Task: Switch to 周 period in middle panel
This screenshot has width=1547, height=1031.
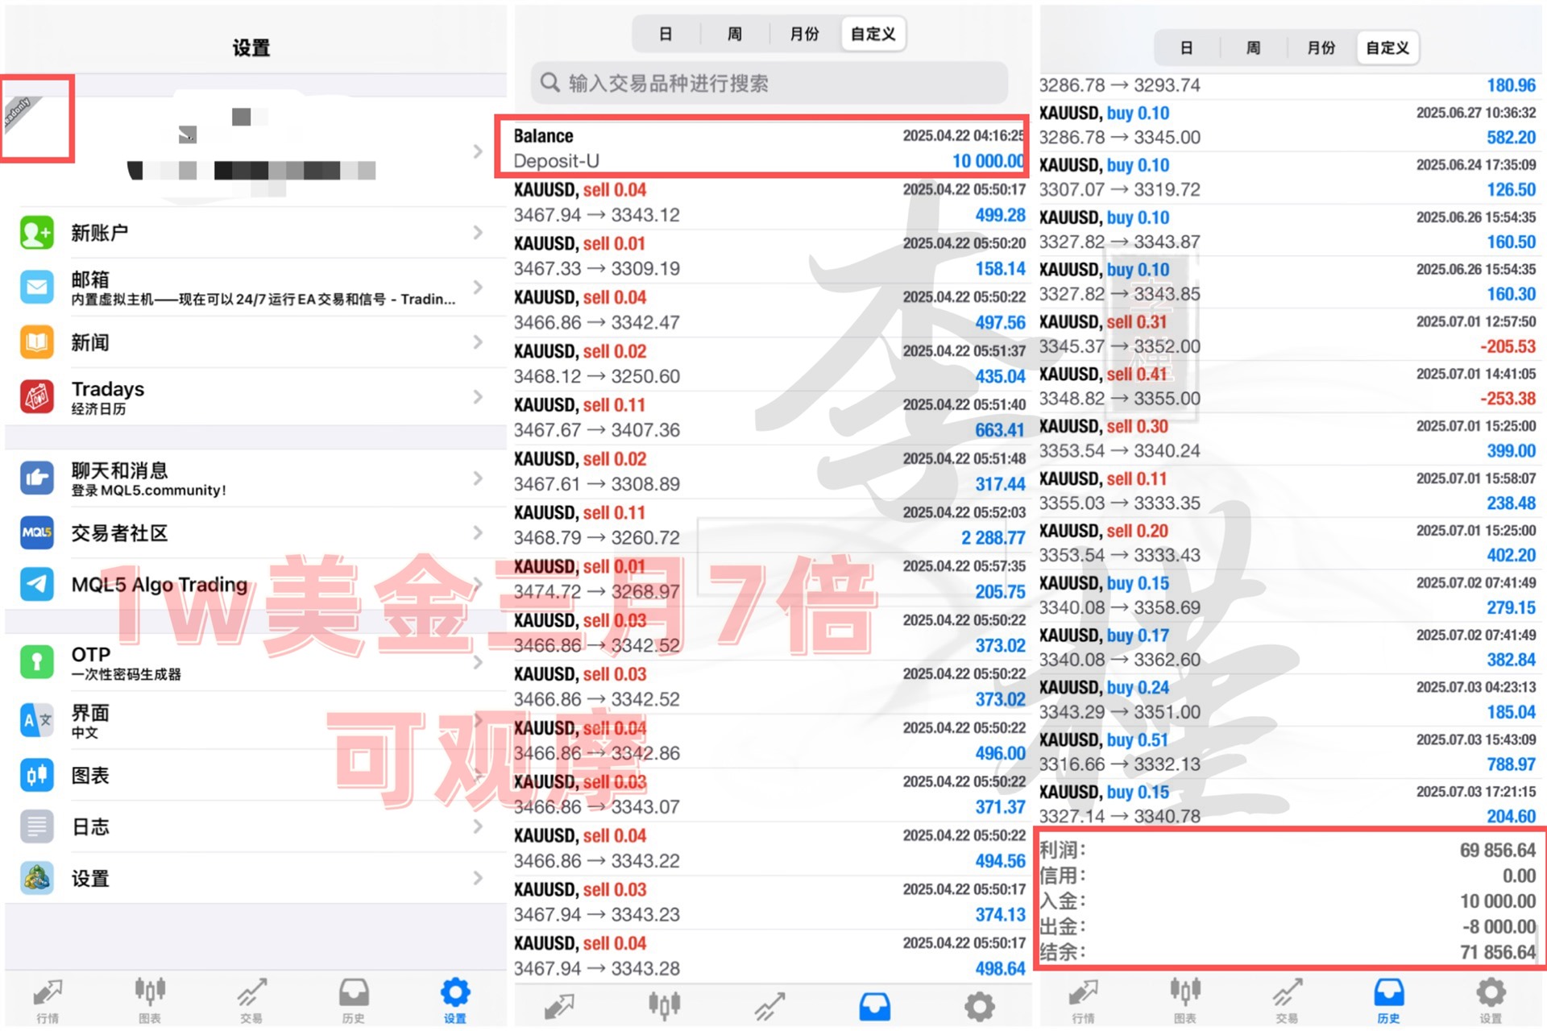Action: (734, 34)
